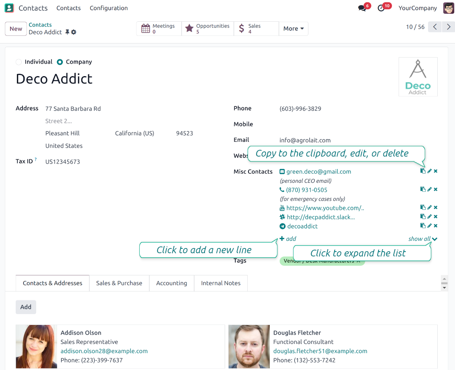
Task: Open the activities clock icon with 10 badge
Action: click(381, 8)
